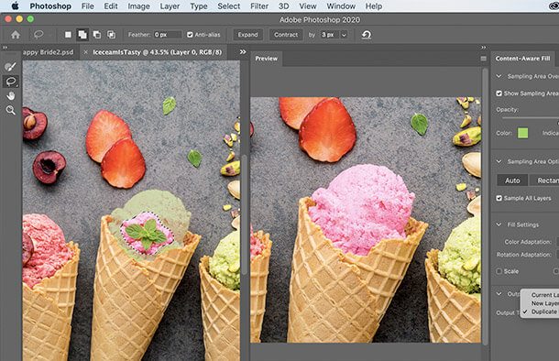Open the Rotation Adaptation dropdown

pos(557,255)
